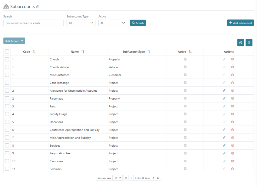Open the print view using the printer icon

[x=240, y=43]
